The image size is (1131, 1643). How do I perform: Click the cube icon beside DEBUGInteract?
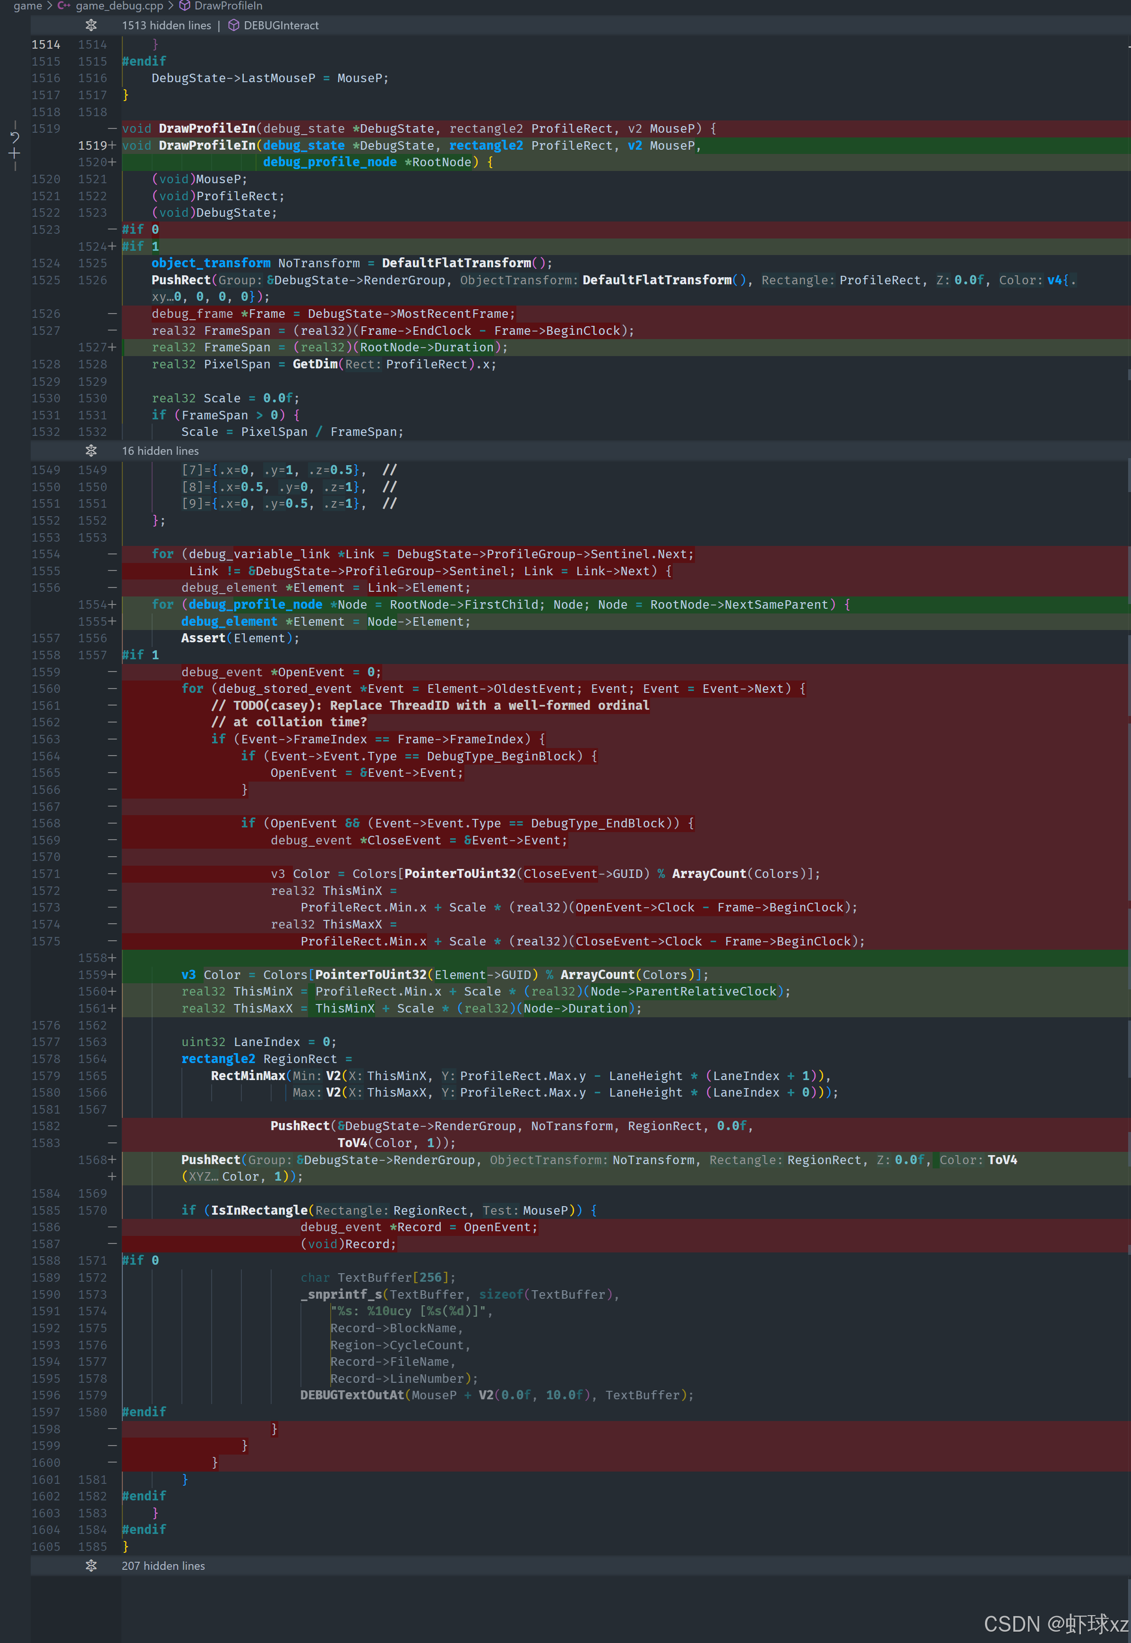click(233, 26)
